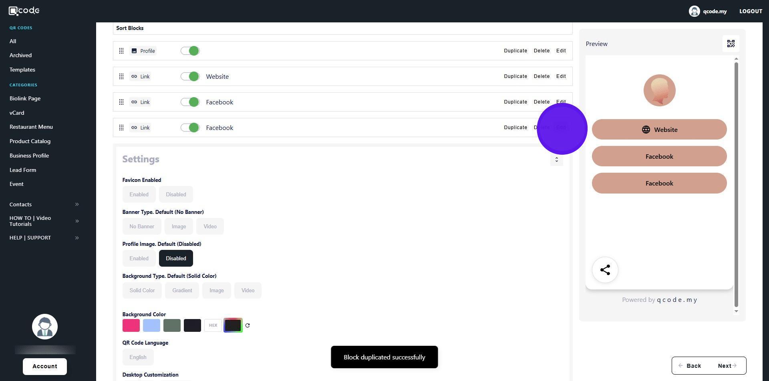Click the HEX color input field
The width and height of the screenshot is (769, 381).
(213, 325)
